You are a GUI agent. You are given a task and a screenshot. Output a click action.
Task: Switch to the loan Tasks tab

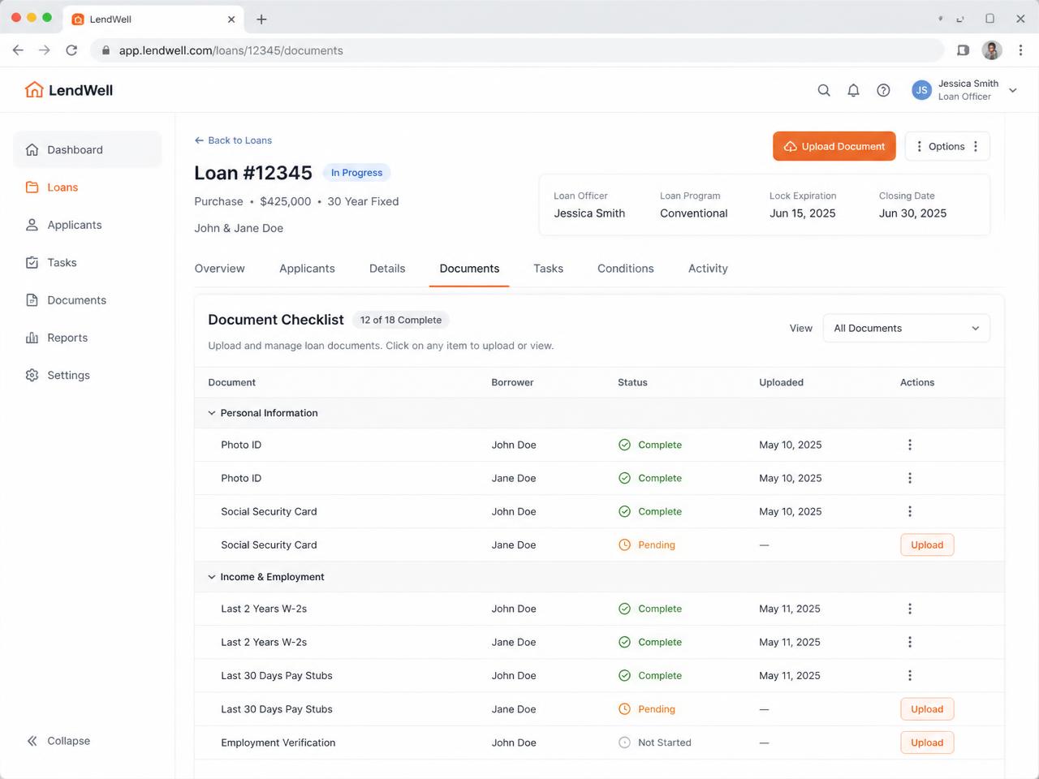[548, 269]
